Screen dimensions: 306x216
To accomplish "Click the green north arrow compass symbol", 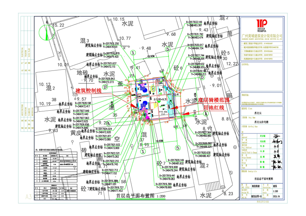I will pyautogui.click(x=47, y=32).
